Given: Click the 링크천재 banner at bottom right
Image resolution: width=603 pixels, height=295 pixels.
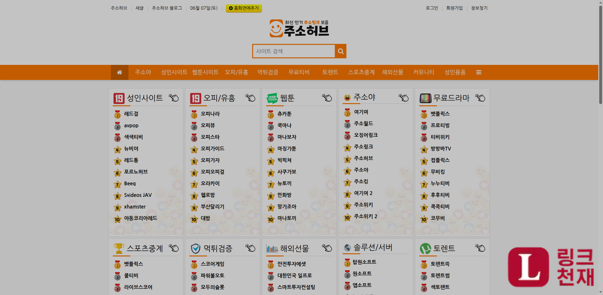Looking at the screenshot, I should [551, 267].
